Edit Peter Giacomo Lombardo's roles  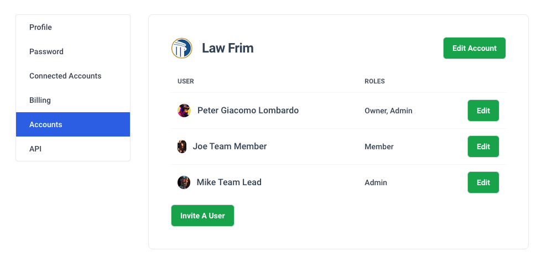coord(483,111)
